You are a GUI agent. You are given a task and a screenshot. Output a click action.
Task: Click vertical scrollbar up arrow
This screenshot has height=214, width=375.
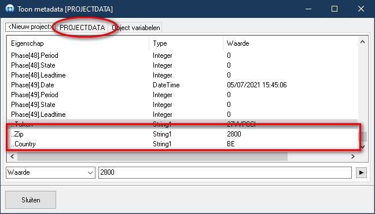(363, 42)
